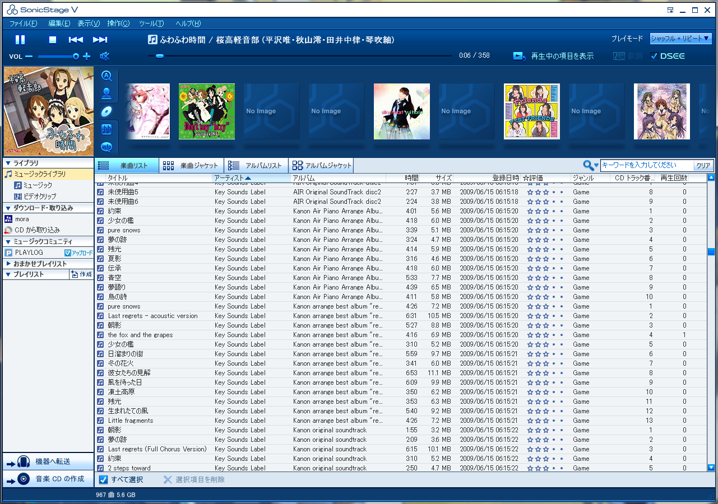Open the ヘルプ(H) menu
The height and width of the screenshot is (504, 718).
click(x=188, y=24)
